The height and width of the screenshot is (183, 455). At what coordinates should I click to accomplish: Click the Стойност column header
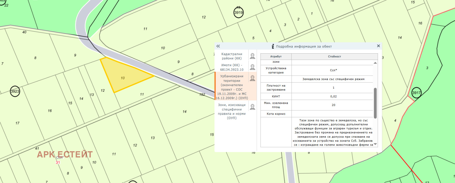[x=334, y=56]
